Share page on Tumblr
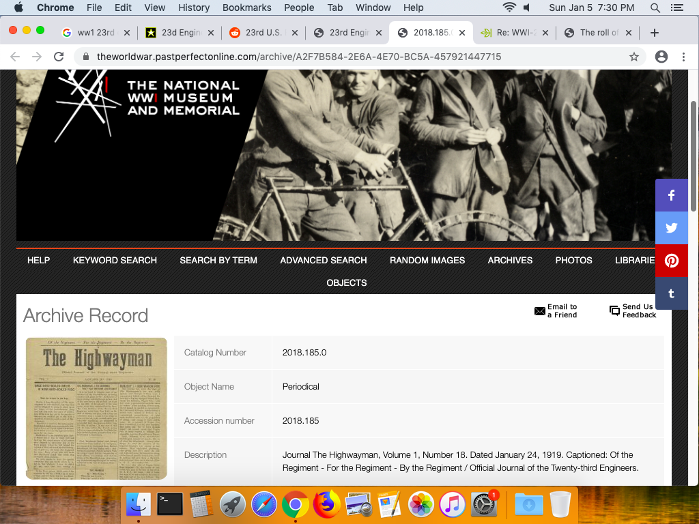 click(x=672, y=293)
